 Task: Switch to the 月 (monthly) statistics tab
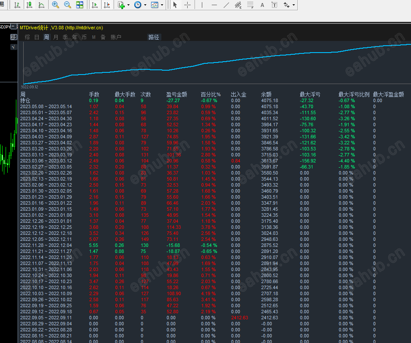coord(56,37)
